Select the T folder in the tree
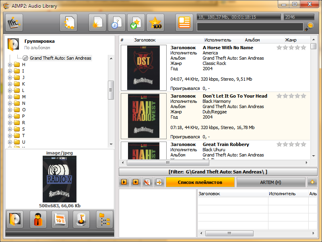This screenshot has height=242, width=322. coord(23,136)
